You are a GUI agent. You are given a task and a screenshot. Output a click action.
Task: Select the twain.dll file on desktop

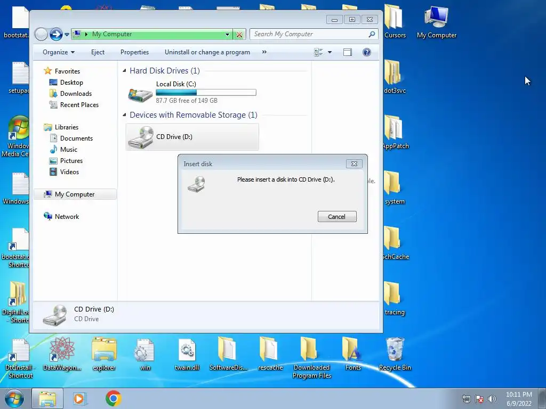[187, 354]
